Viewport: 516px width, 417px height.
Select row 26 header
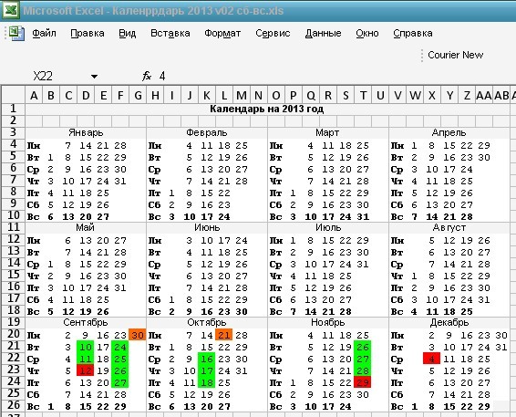(13, 405)
